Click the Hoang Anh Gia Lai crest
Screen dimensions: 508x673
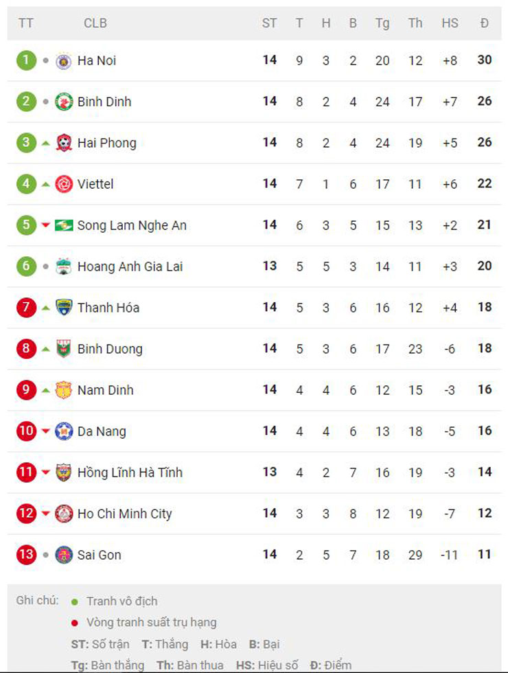point(64,266)
